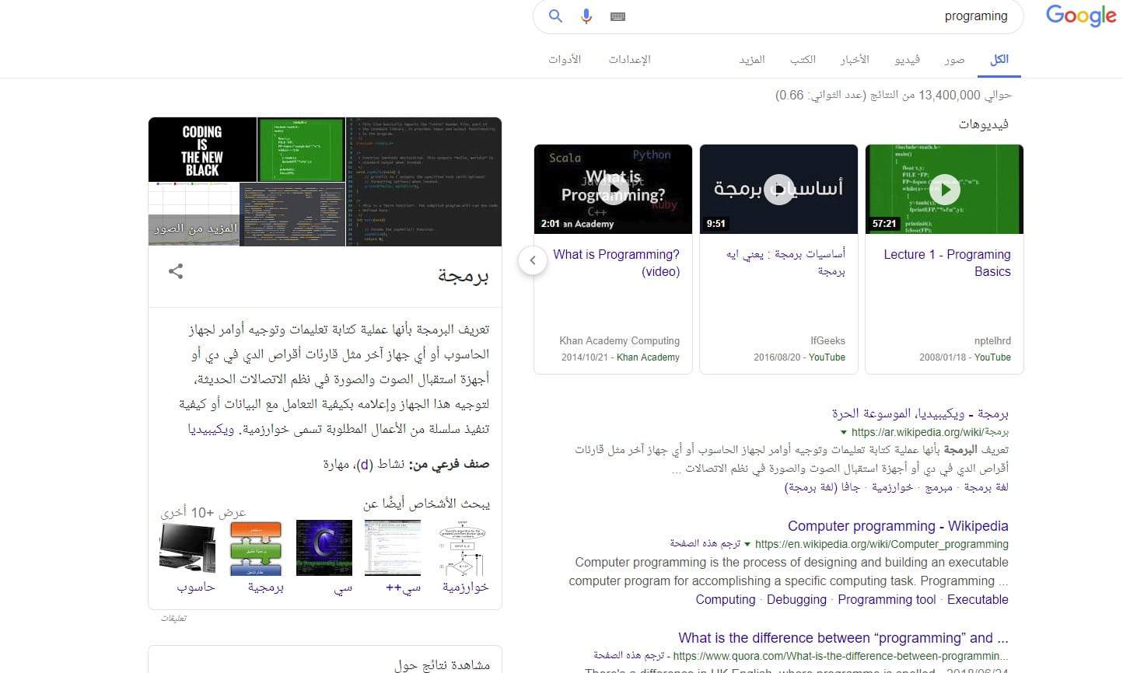Click المزيد من الصور image thumbnail
Screen dimensions: 1123x673
click(194, 228)
